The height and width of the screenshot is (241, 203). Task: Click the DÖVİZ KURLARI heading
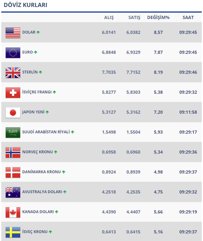(25, 5)
